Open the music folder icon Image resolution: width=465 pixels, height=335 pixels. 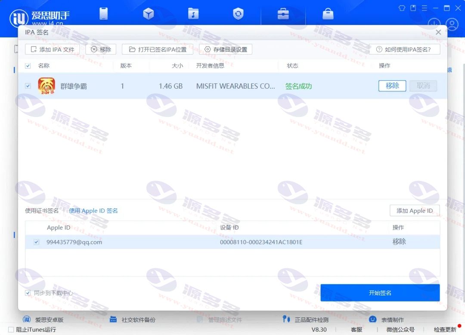(193, 14)
